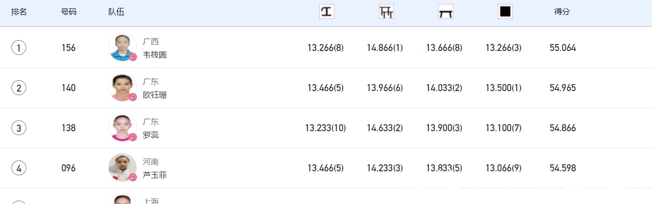This screenshot has height=204, width=664.
Task: Click the 排名 column header
Action: pos(19,12)
